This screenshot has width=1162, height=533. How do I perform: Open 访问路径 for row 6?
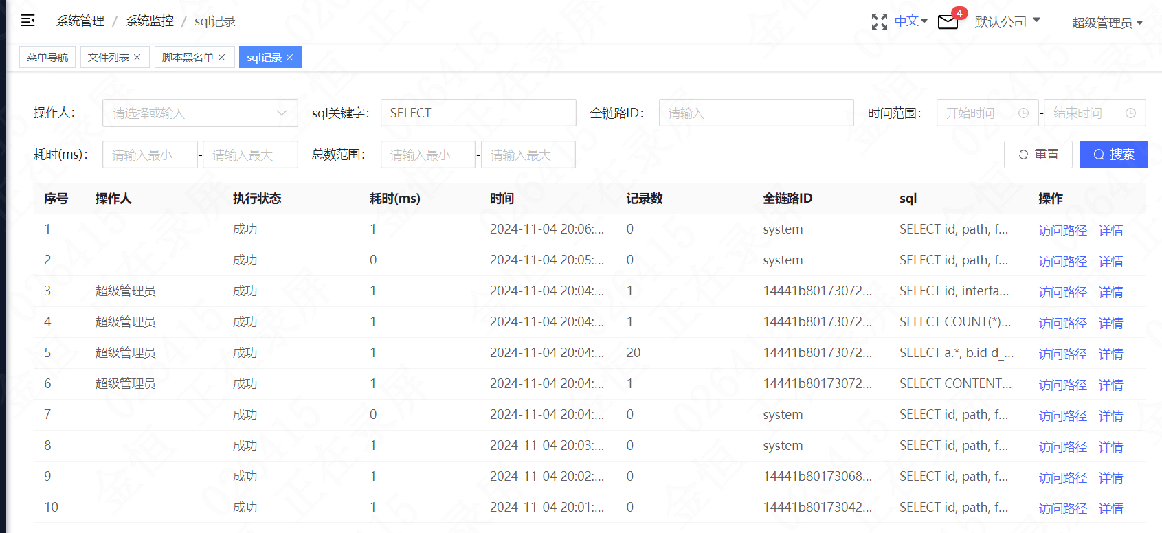pyautogui.click(x=1062, y=385)
